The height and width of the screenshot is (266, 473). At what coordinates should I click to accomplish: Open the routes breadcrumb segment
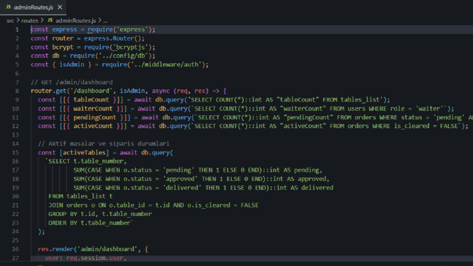coord(30,20)
